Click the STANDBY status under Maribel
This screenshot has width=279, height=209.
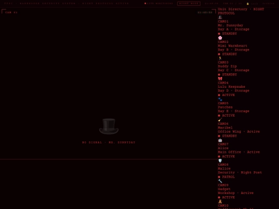pyautogui.click(x=229, y=136)
